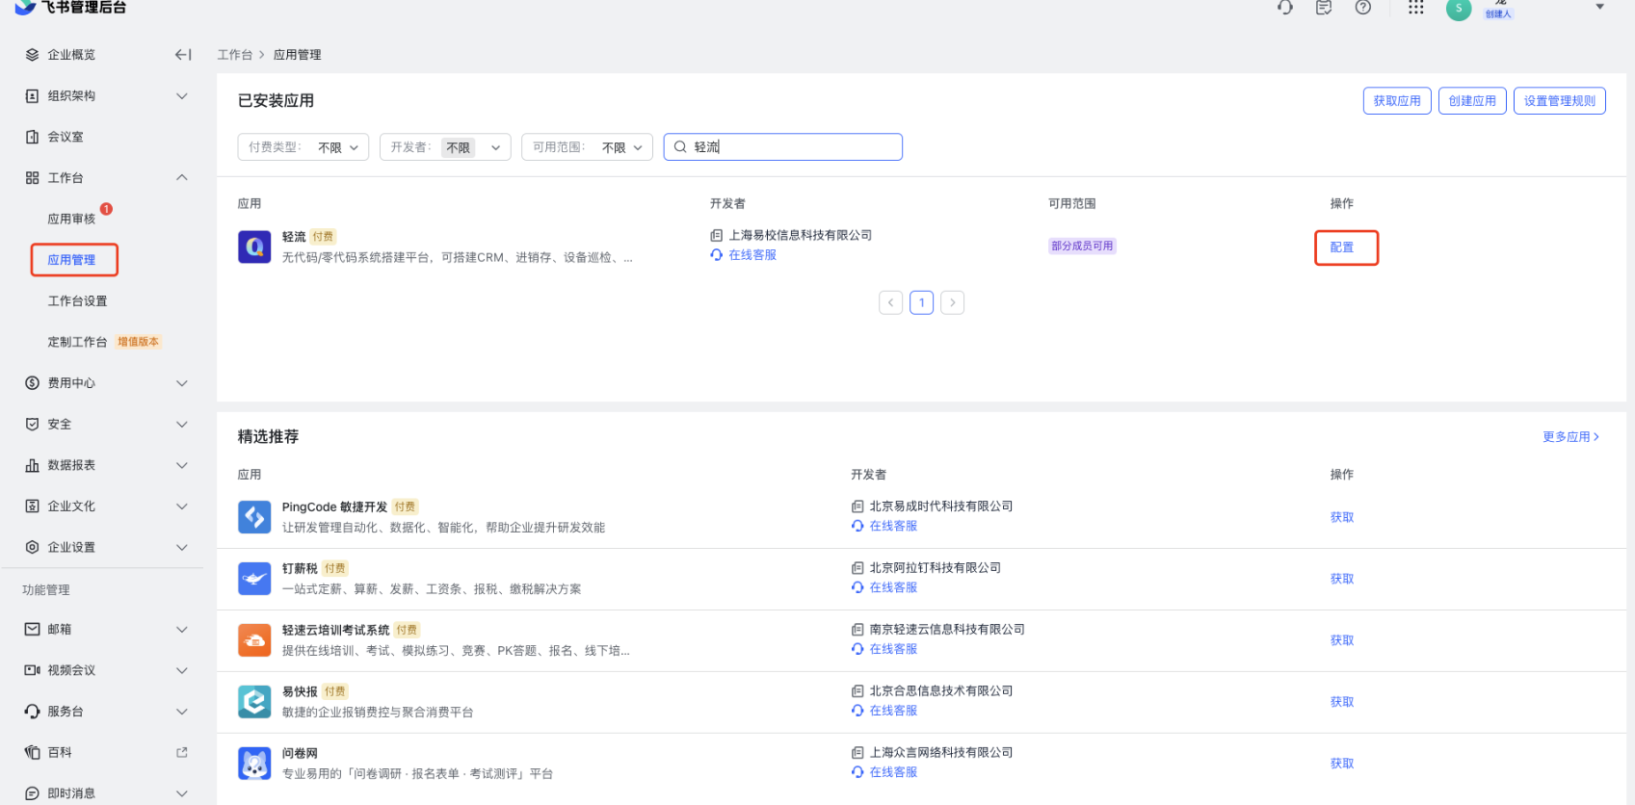Click the previous page arrow

891,302
